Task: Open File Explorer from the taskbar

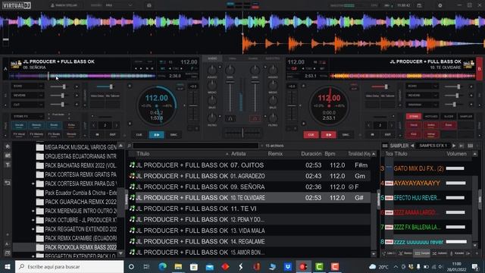Action: point(178,266)
